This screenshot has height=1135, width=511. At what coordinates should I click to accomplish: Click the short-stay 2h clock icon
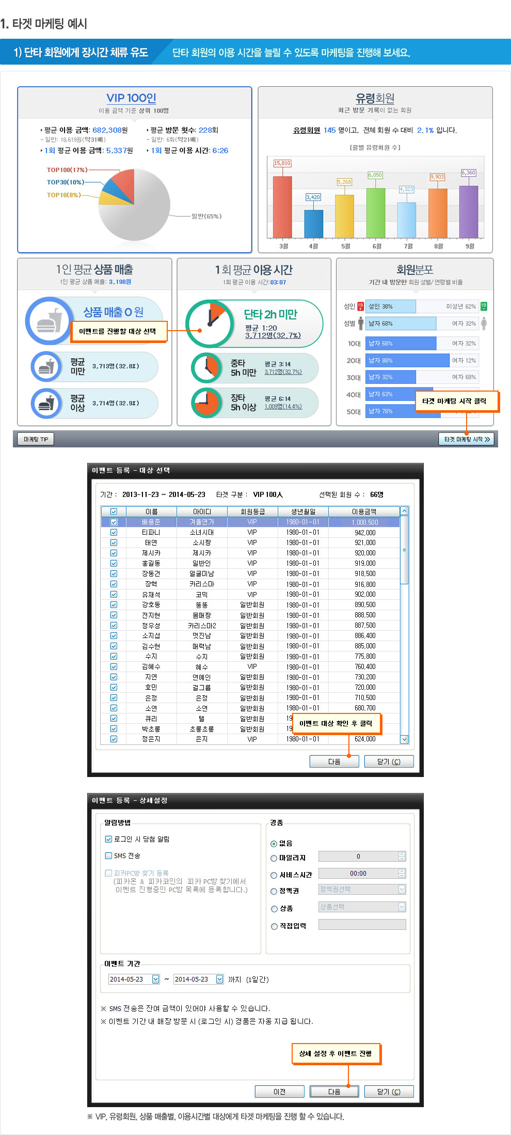click(210, 324)
